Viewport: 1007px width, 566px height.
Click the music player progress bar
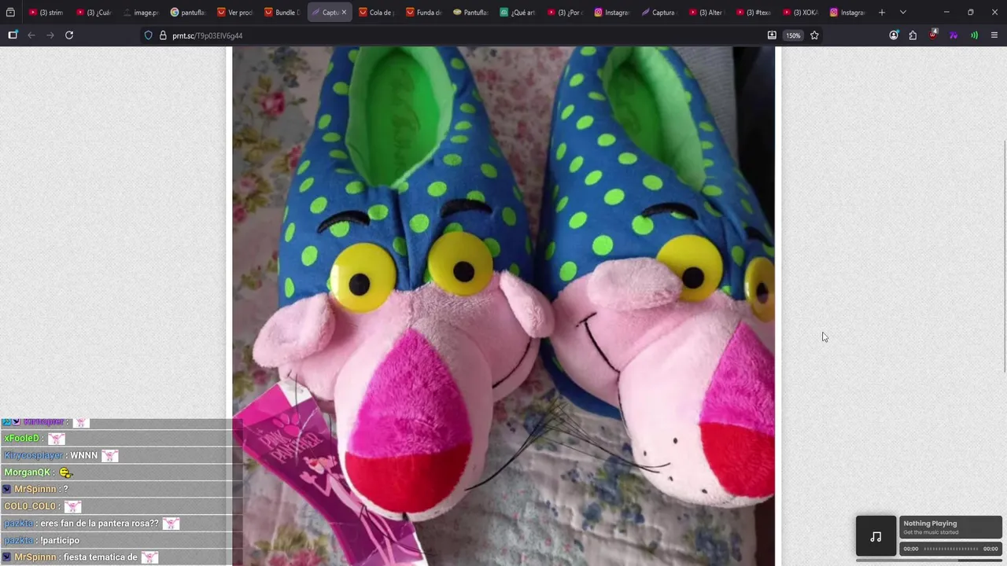(x=950, y=549)
